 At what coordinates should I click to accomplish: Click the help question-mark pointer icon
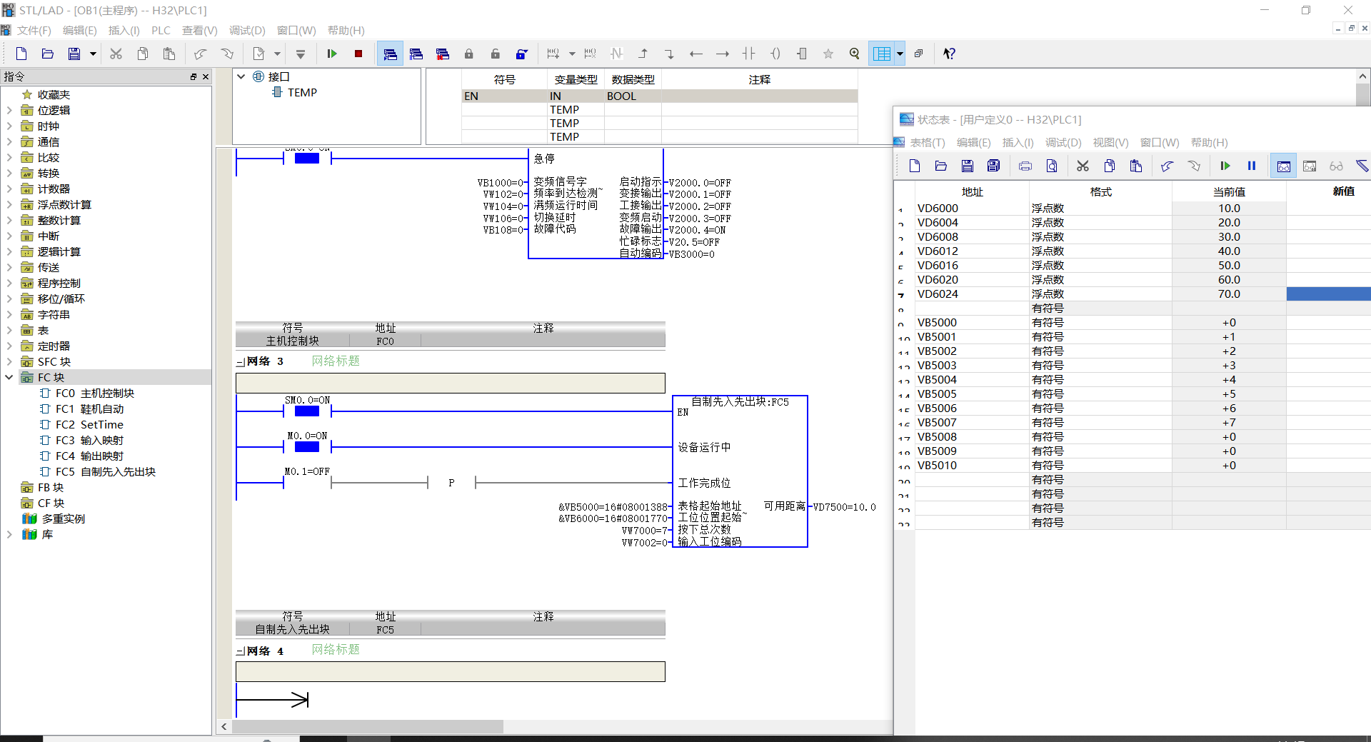949,54
